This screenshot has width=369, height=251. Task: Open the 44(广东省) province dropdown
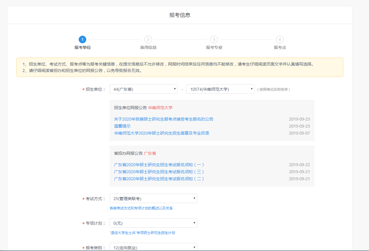[x=143, y=89]
